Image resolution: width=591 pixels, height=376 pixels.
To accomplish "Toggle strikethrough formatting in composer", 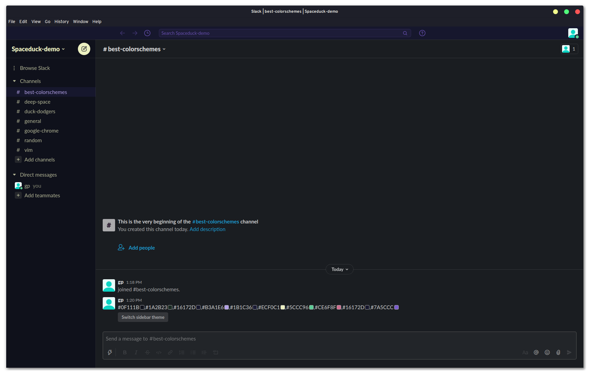I will point(147,352).
